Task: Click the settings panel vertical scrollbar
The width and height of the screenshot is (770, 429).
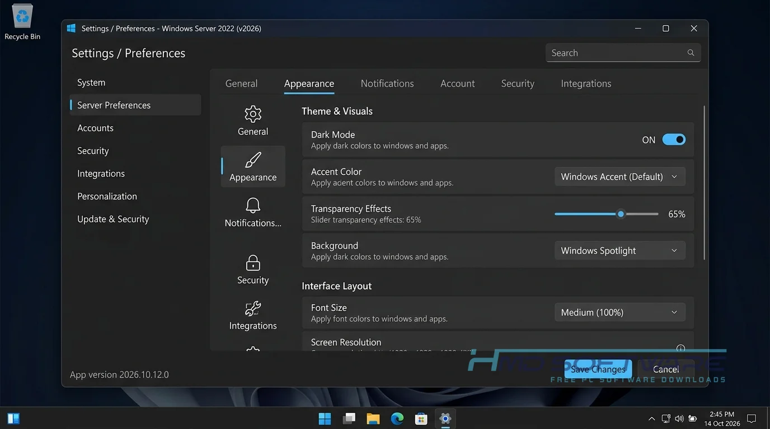Action: click(704, 182)
